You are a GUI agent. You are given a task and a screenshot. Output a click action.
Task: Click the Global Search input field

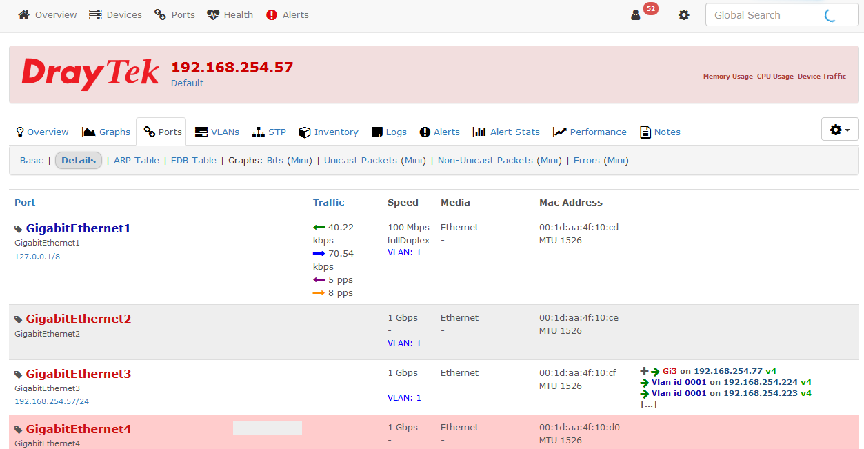[765, 15]
